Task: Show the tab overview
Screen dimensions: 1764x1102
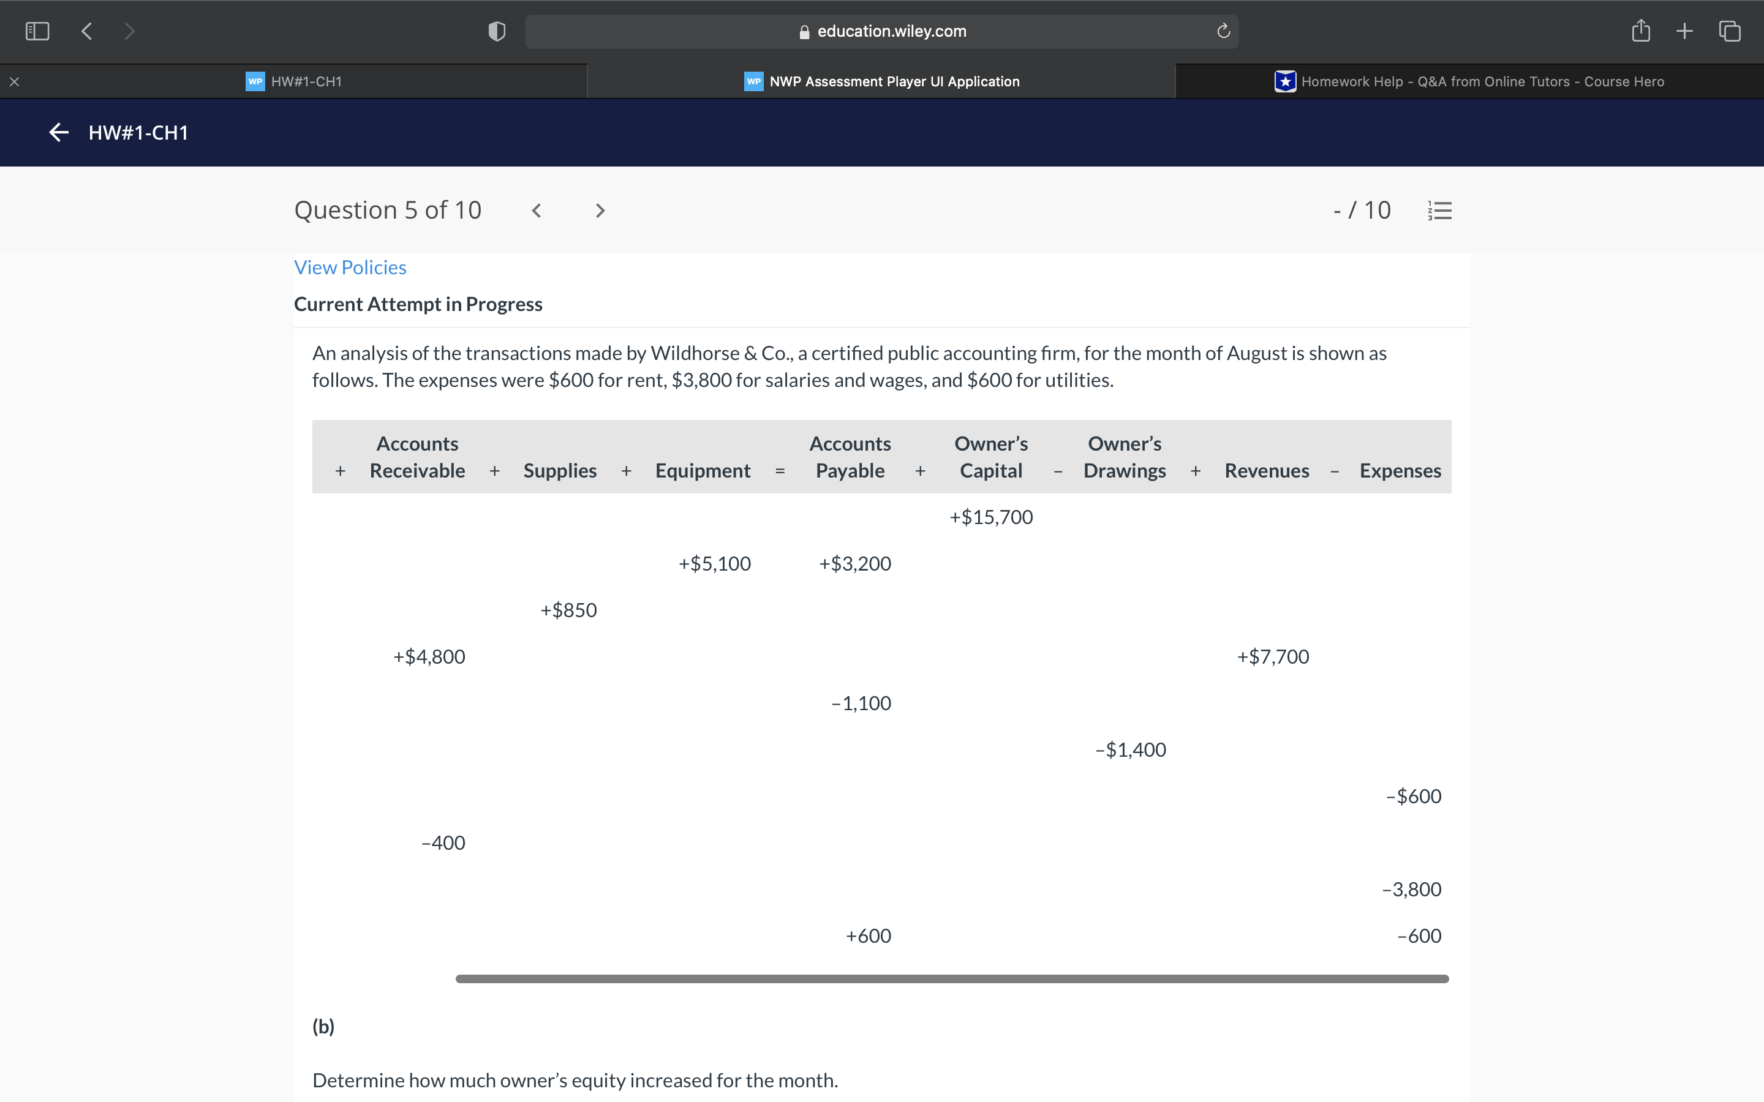Action: pyautogui.click(x=1728, y=31)
